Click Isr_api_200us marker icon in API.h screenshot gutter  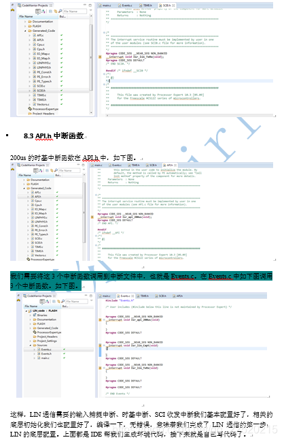(x=92, y=217)
